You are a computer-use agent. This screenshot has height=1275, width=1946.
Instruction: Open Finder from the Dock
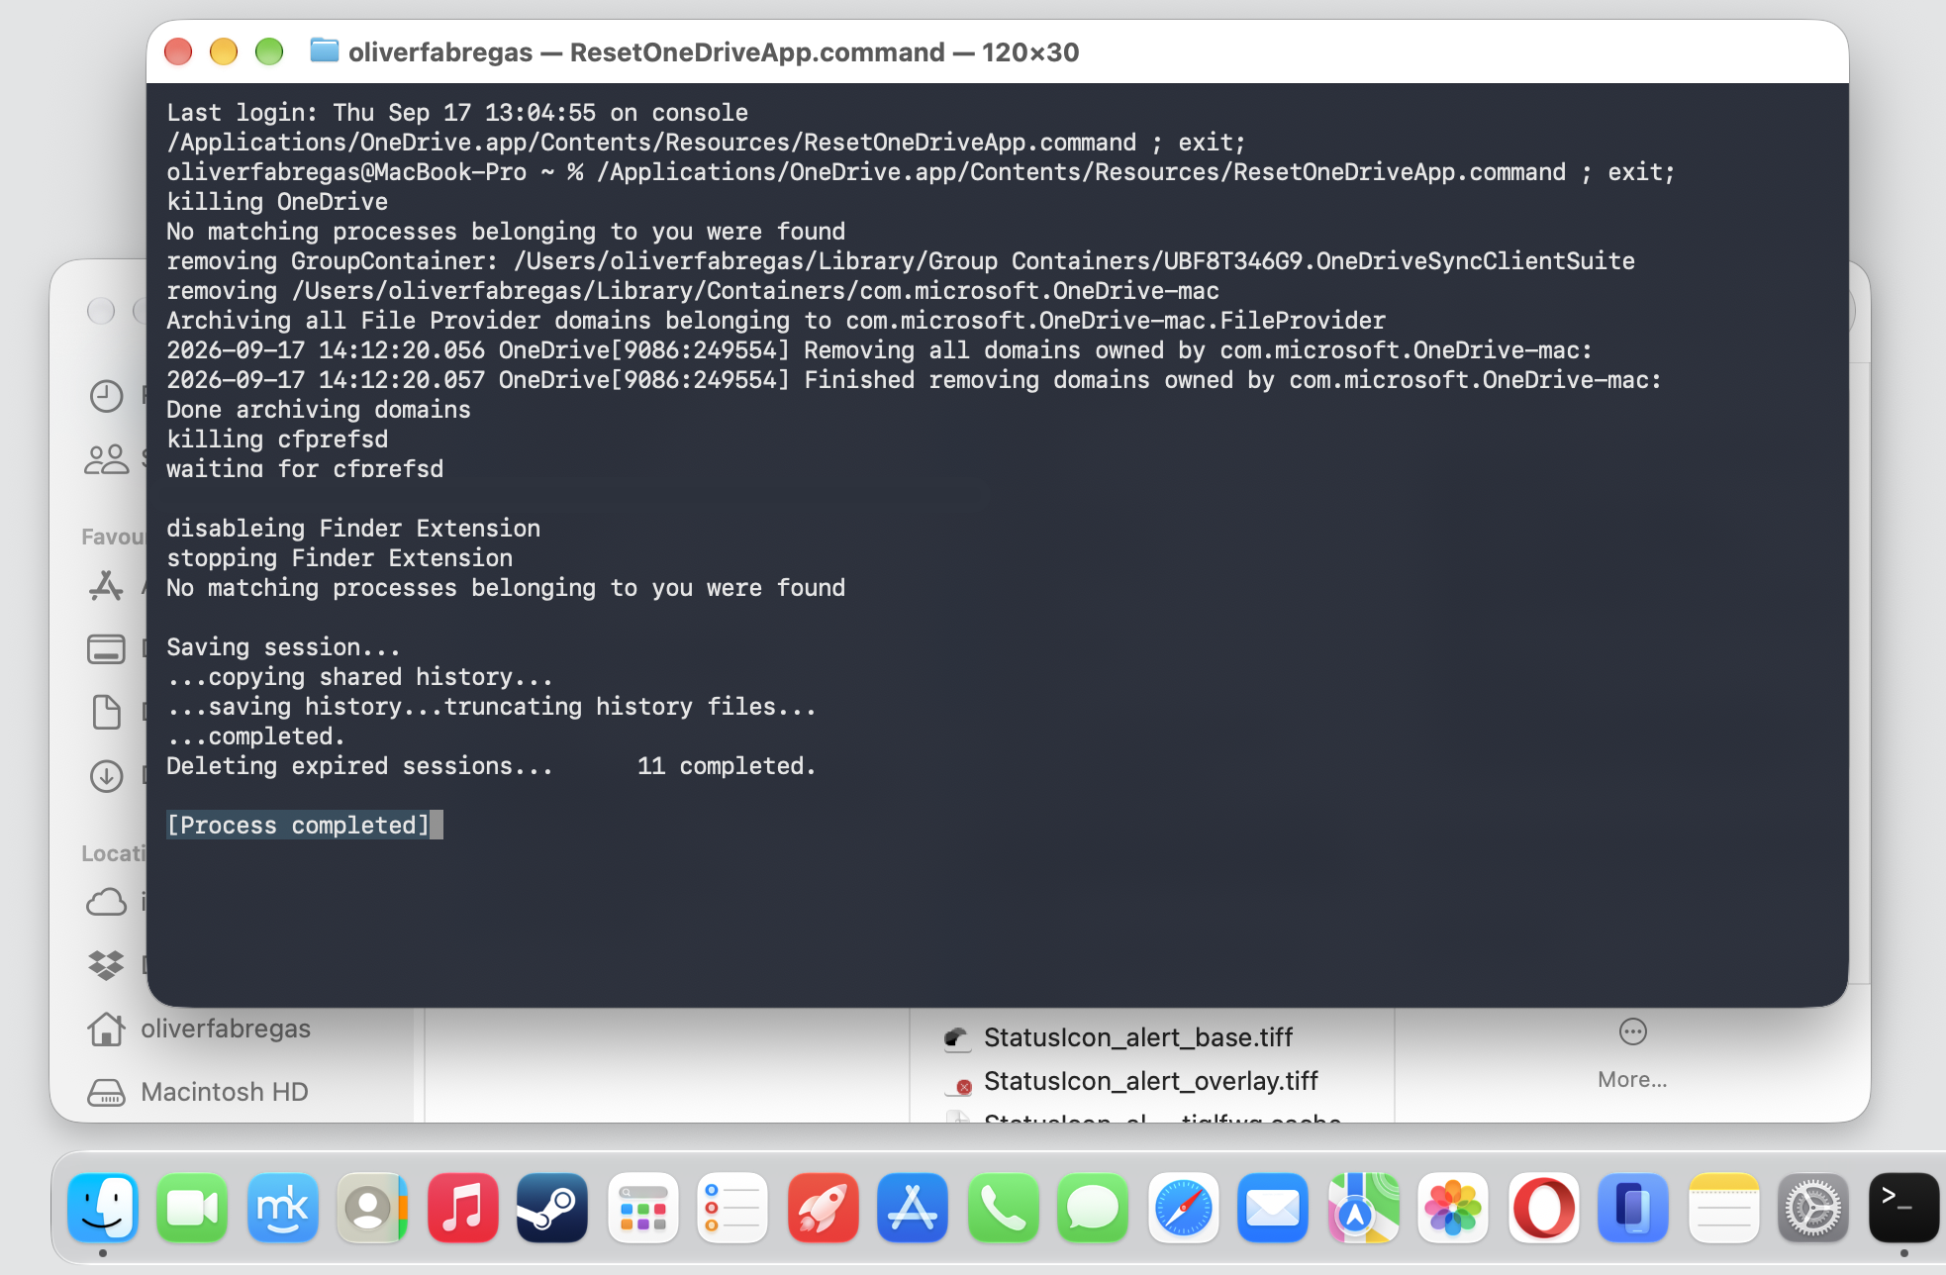pos(103,1208)
